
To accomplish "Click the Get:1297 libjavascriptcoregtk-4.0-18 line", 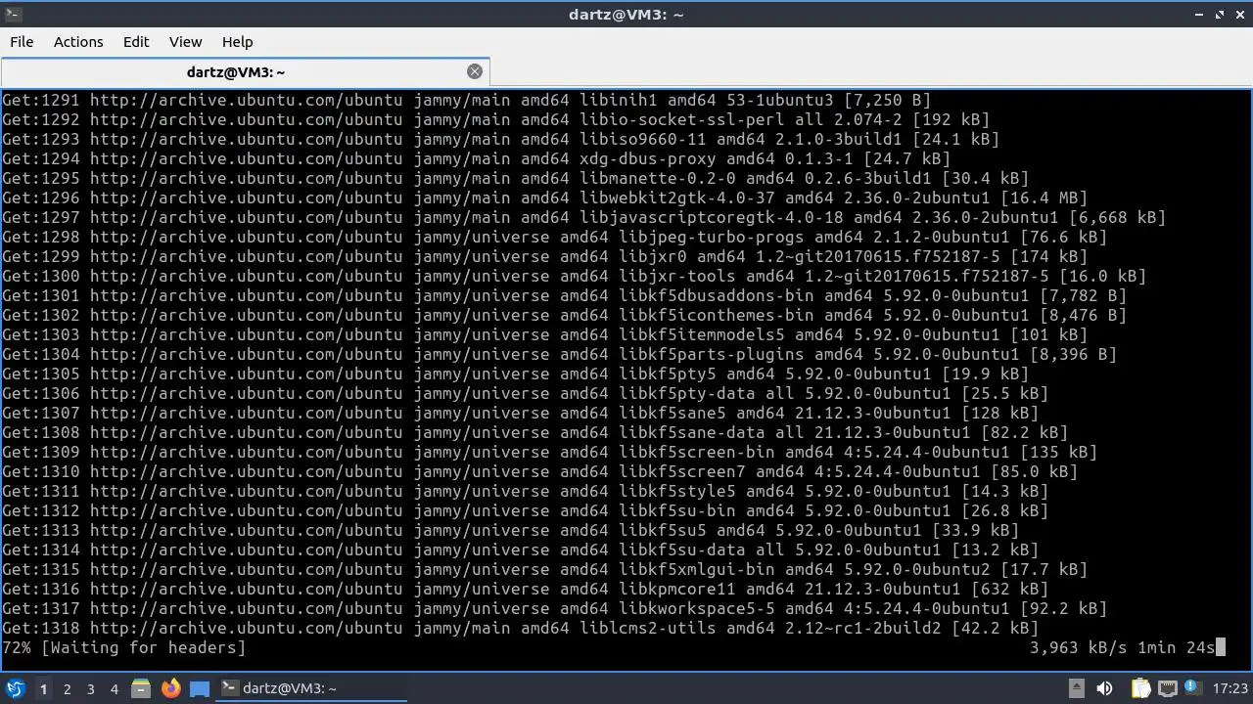I will [x=583, y=217].
